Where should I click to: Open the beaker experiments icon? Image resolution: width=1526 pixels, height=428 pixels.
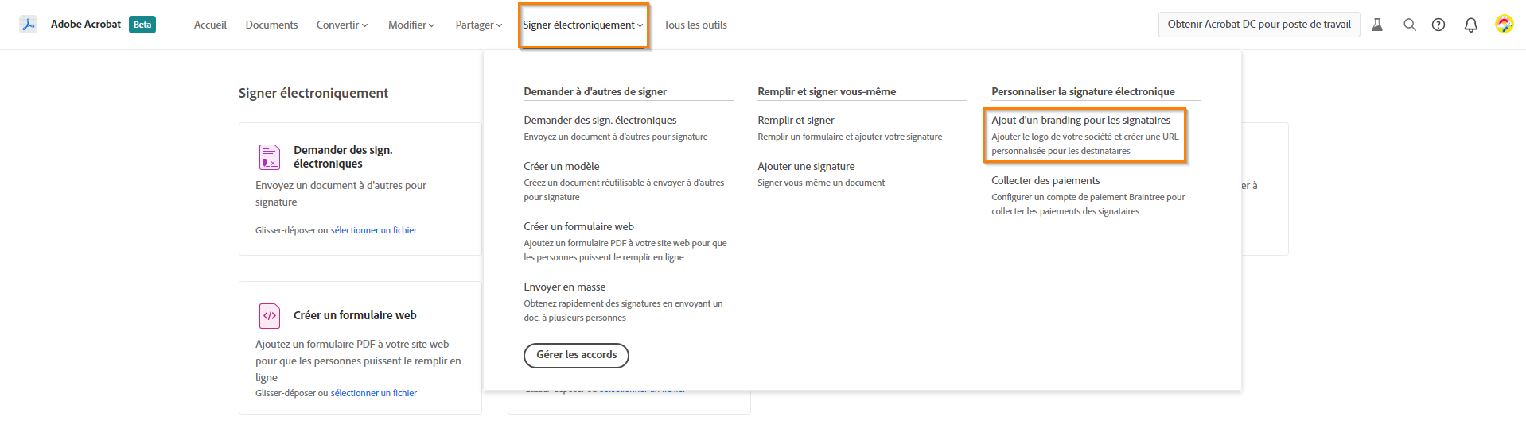[x=1377, y=25]
